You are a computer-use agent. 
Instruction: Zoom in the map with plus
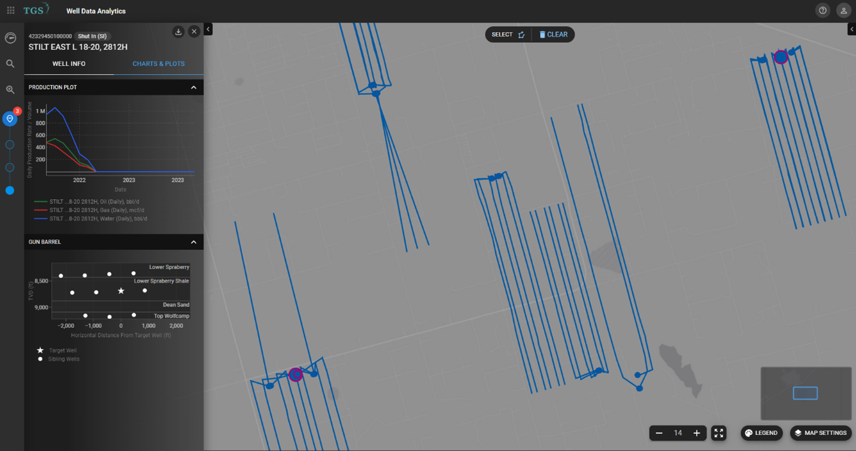(697, 433)
